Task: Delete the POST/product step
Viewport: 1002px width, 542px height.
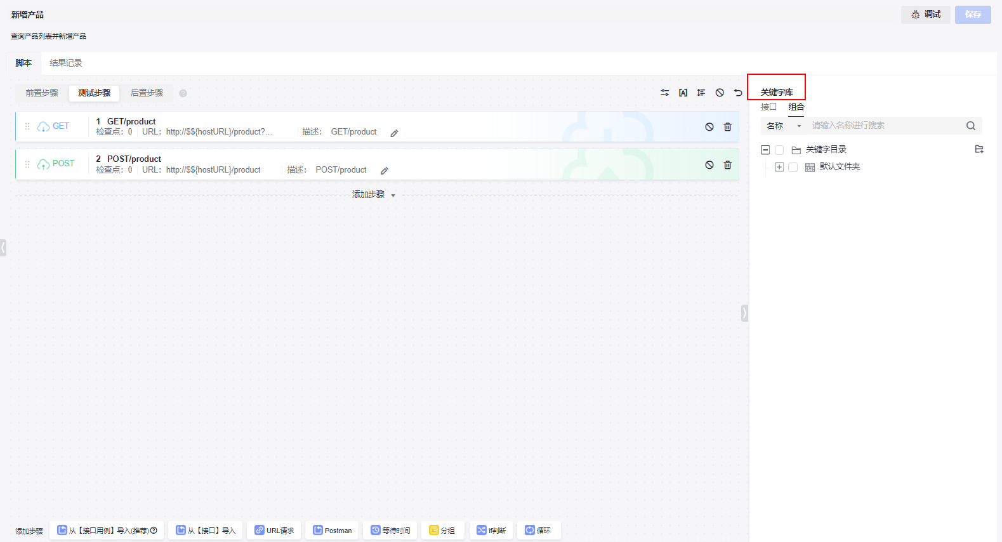Action: 728,165
